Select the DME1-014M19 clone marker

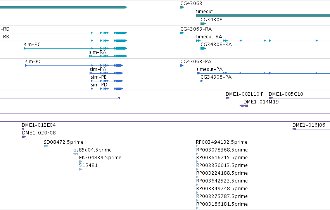(x=244, y=106)
